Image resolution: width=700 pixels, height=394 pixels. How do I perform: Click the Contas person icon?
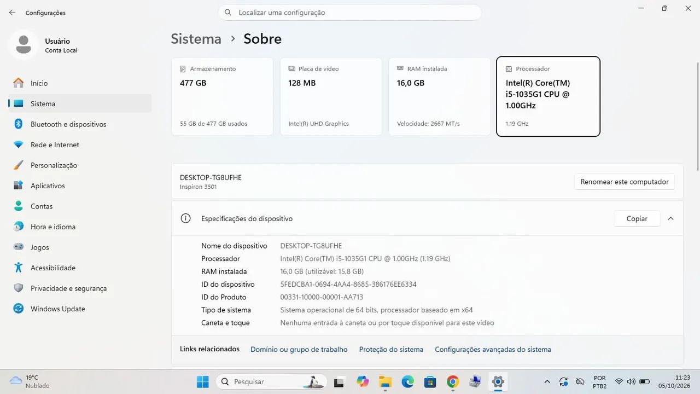19,206
